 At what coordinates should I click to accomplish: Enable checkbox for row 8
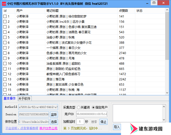tap(5, 53)
